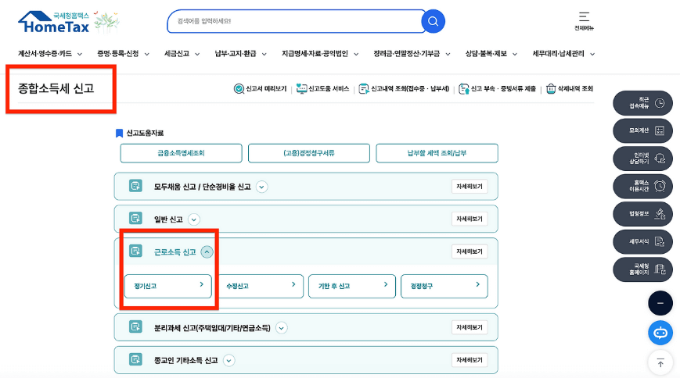Open 최근 접속메뉴 clock side button

[x=642, y=103]
